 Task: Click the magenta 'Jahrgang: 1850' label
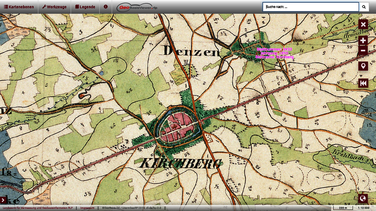coord(274,53)
